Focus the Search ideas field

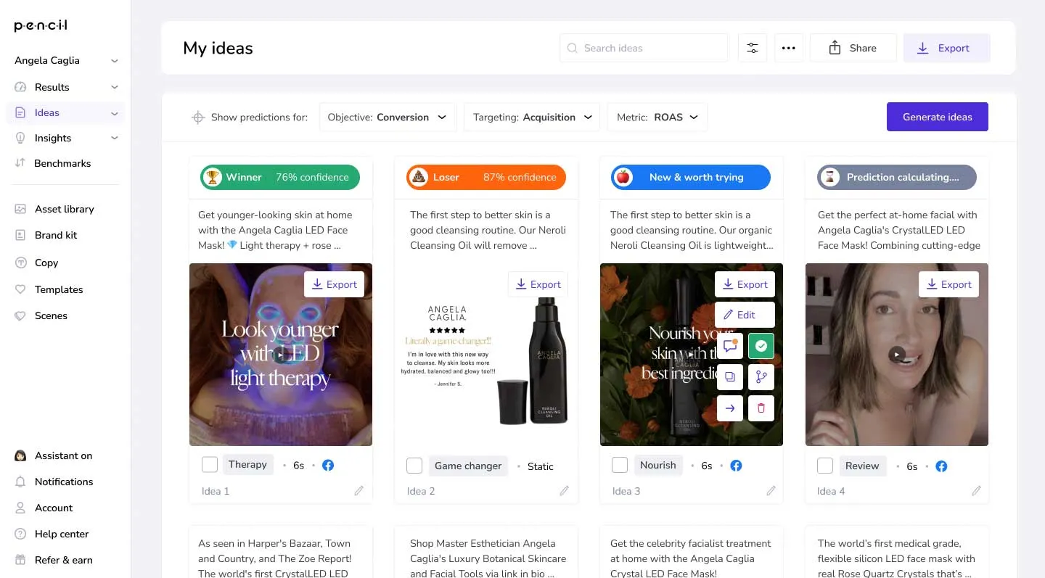644,48
